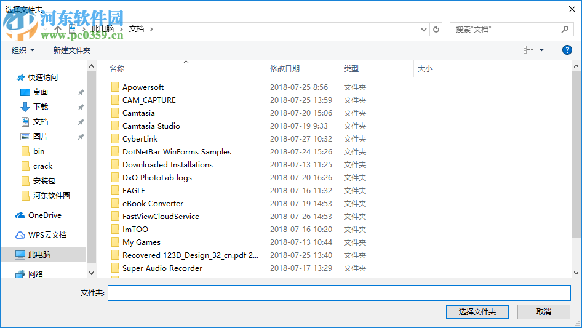
Task: Click the search magnifier icon
Action: click(565, 29)
